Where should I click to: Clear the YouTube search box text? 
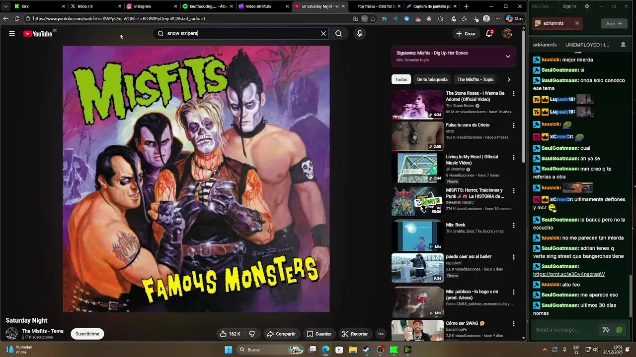[323, 33]
